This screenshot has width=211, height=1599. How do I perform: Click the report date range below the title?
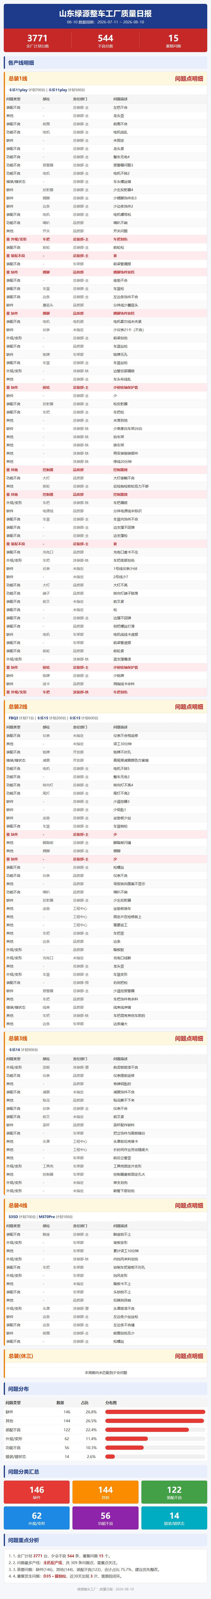pos(105,22)
